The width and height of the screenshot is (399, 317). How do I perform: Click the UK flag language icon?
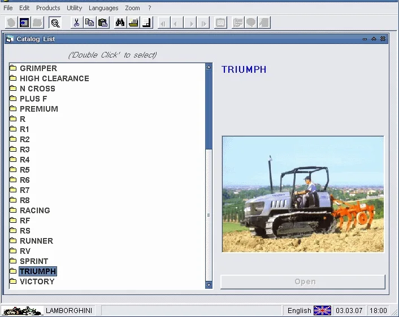322,310
